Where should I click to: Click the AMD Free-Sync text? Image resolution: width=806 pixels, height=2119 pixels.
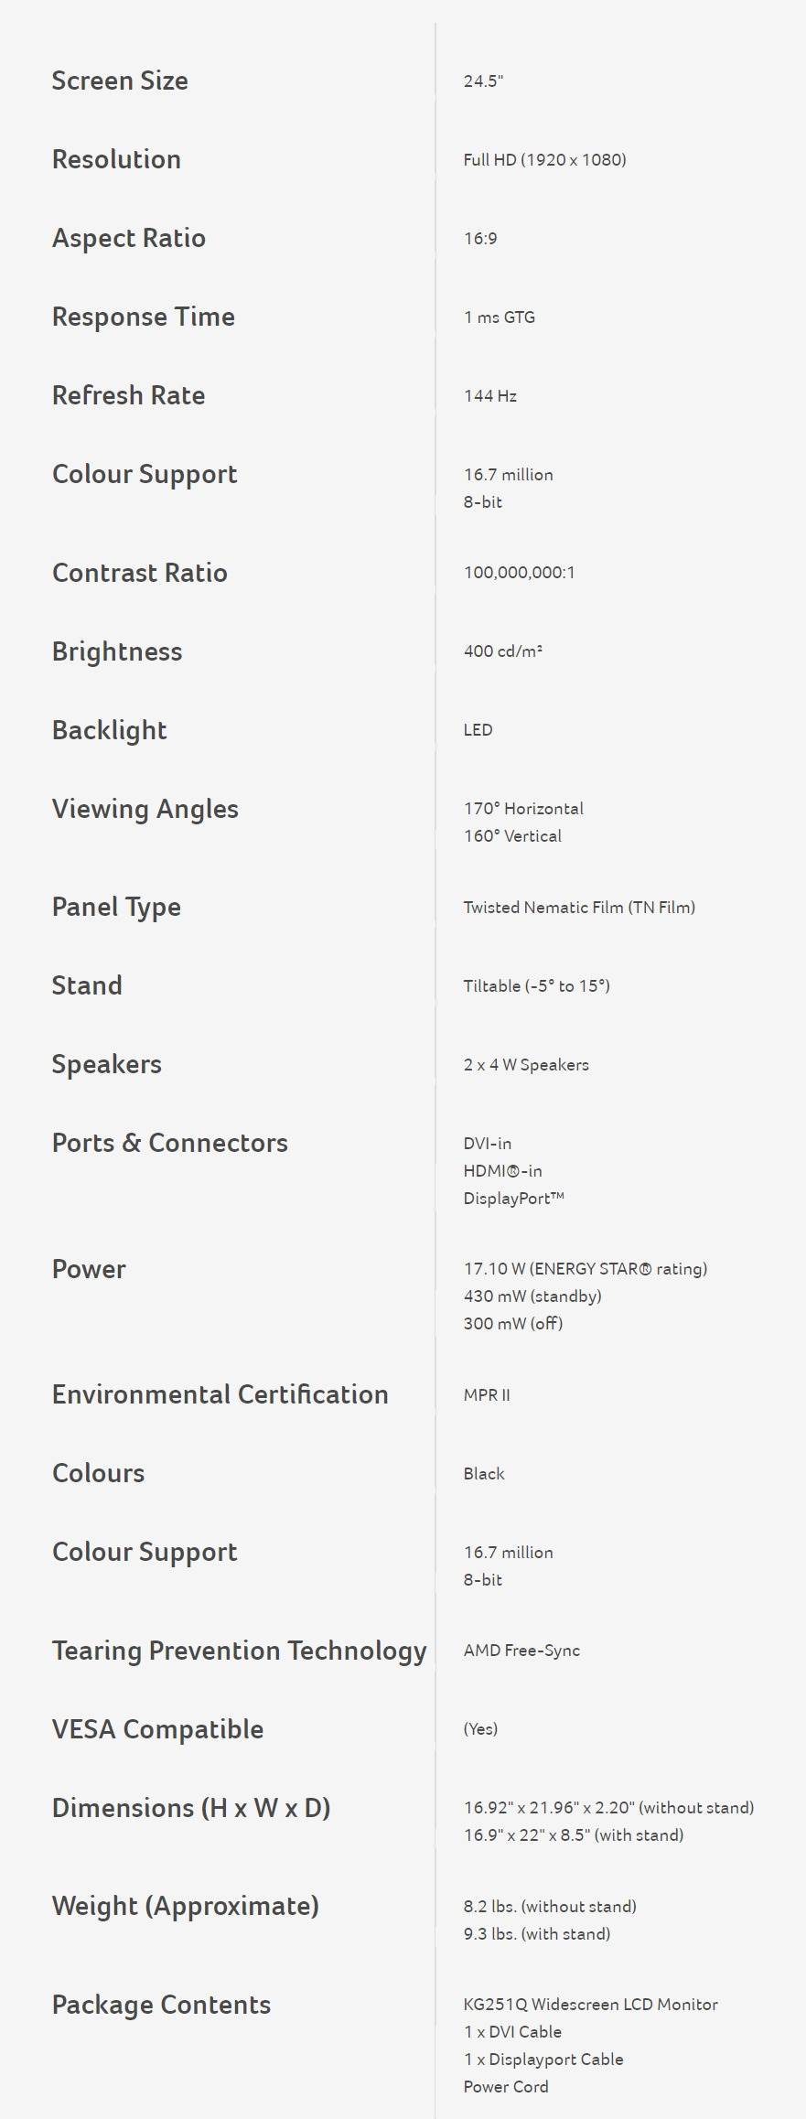tap(522, 1650)
